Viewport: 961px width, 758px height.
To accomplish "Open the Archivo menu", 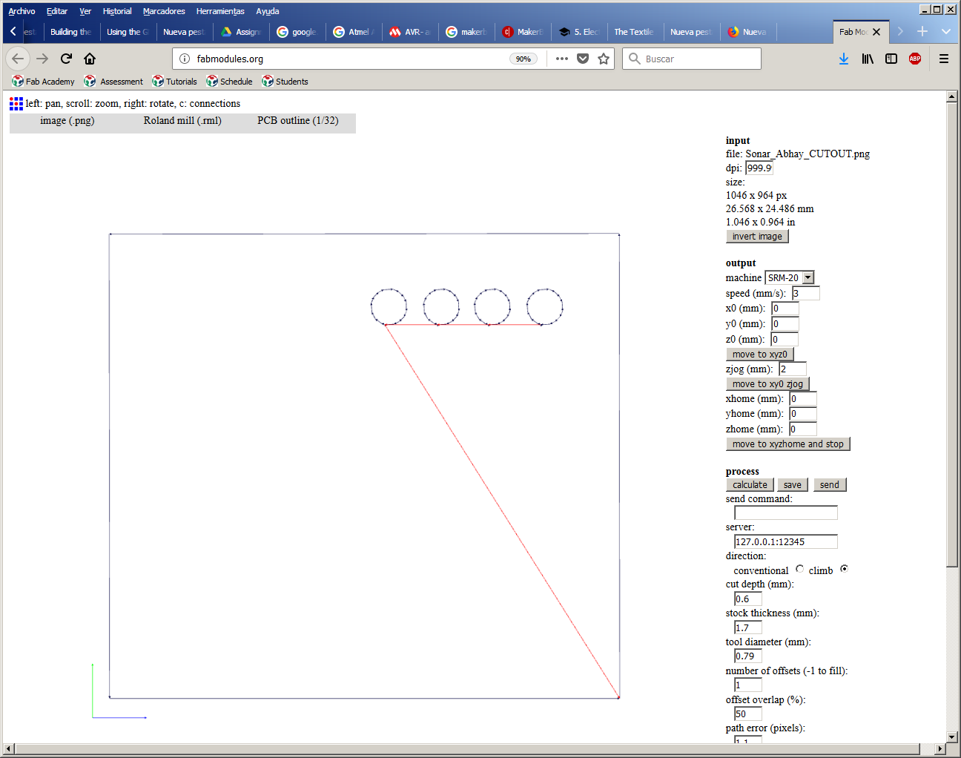I will click(22, 11).
